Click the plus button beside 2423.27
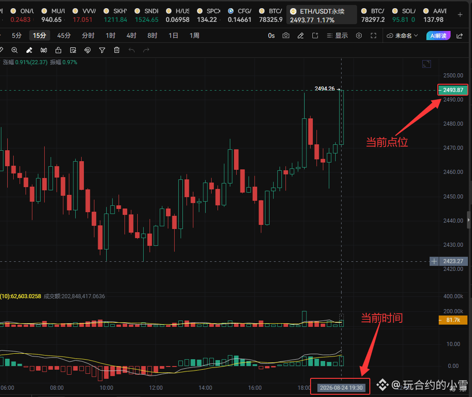This screenshot has height=397, width=472. 434,261
